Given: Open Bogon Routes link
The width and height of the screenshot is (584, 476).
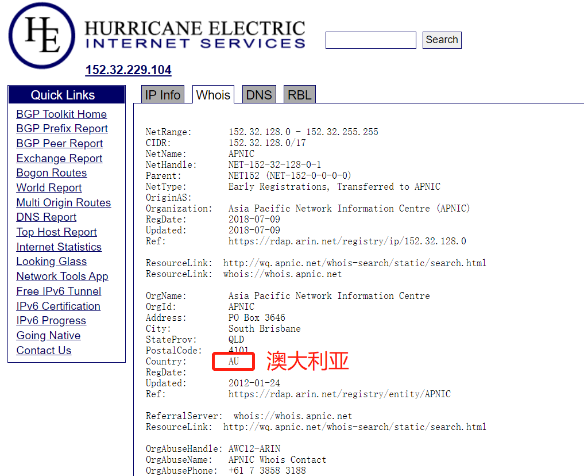Looking at the screenshot, I should pyautogui.click(x=52, y=172).
